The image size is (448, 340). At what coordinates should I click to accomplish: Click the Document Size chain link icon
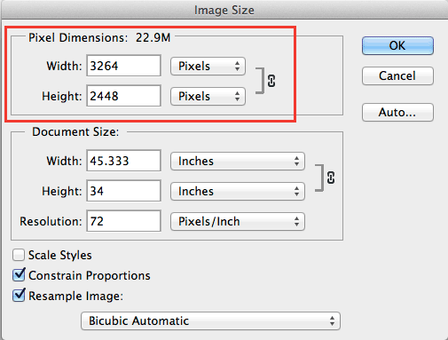331,178
